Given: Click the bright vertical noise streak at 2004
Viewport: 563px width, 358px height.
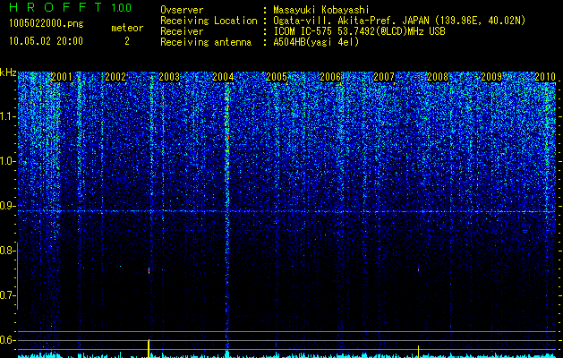Looking at the screenshot, I should pos(227,216).
